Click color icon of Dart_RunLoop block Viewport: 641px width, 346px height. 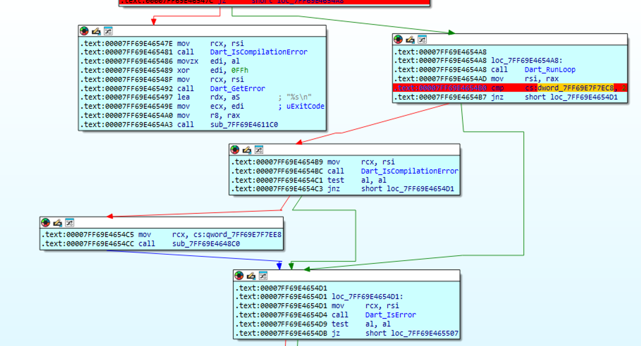pos(398,39)
